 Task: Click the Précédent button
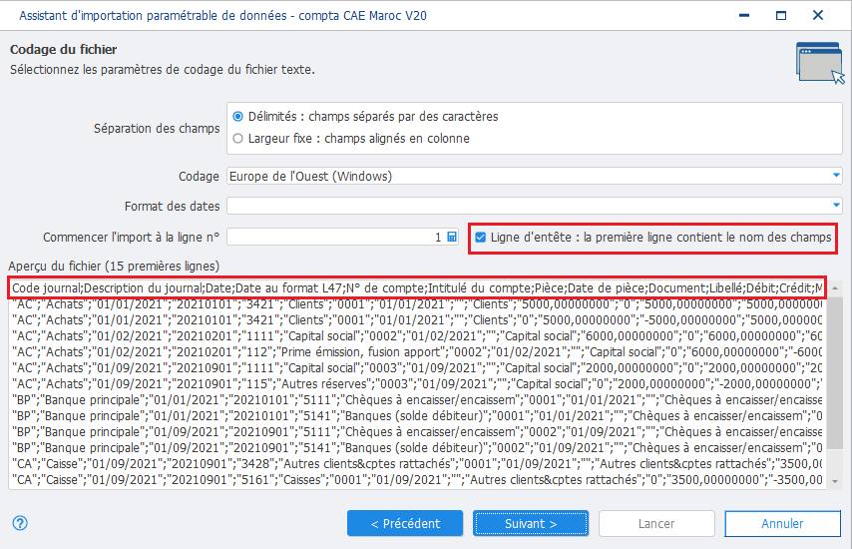click(405, 523)
